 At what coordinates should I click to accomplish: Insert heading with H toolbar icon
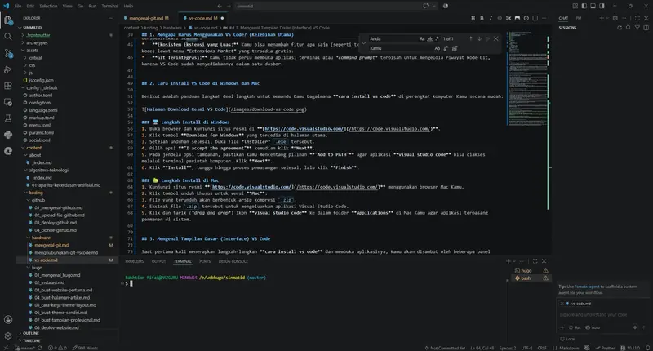tap(473, 18)
